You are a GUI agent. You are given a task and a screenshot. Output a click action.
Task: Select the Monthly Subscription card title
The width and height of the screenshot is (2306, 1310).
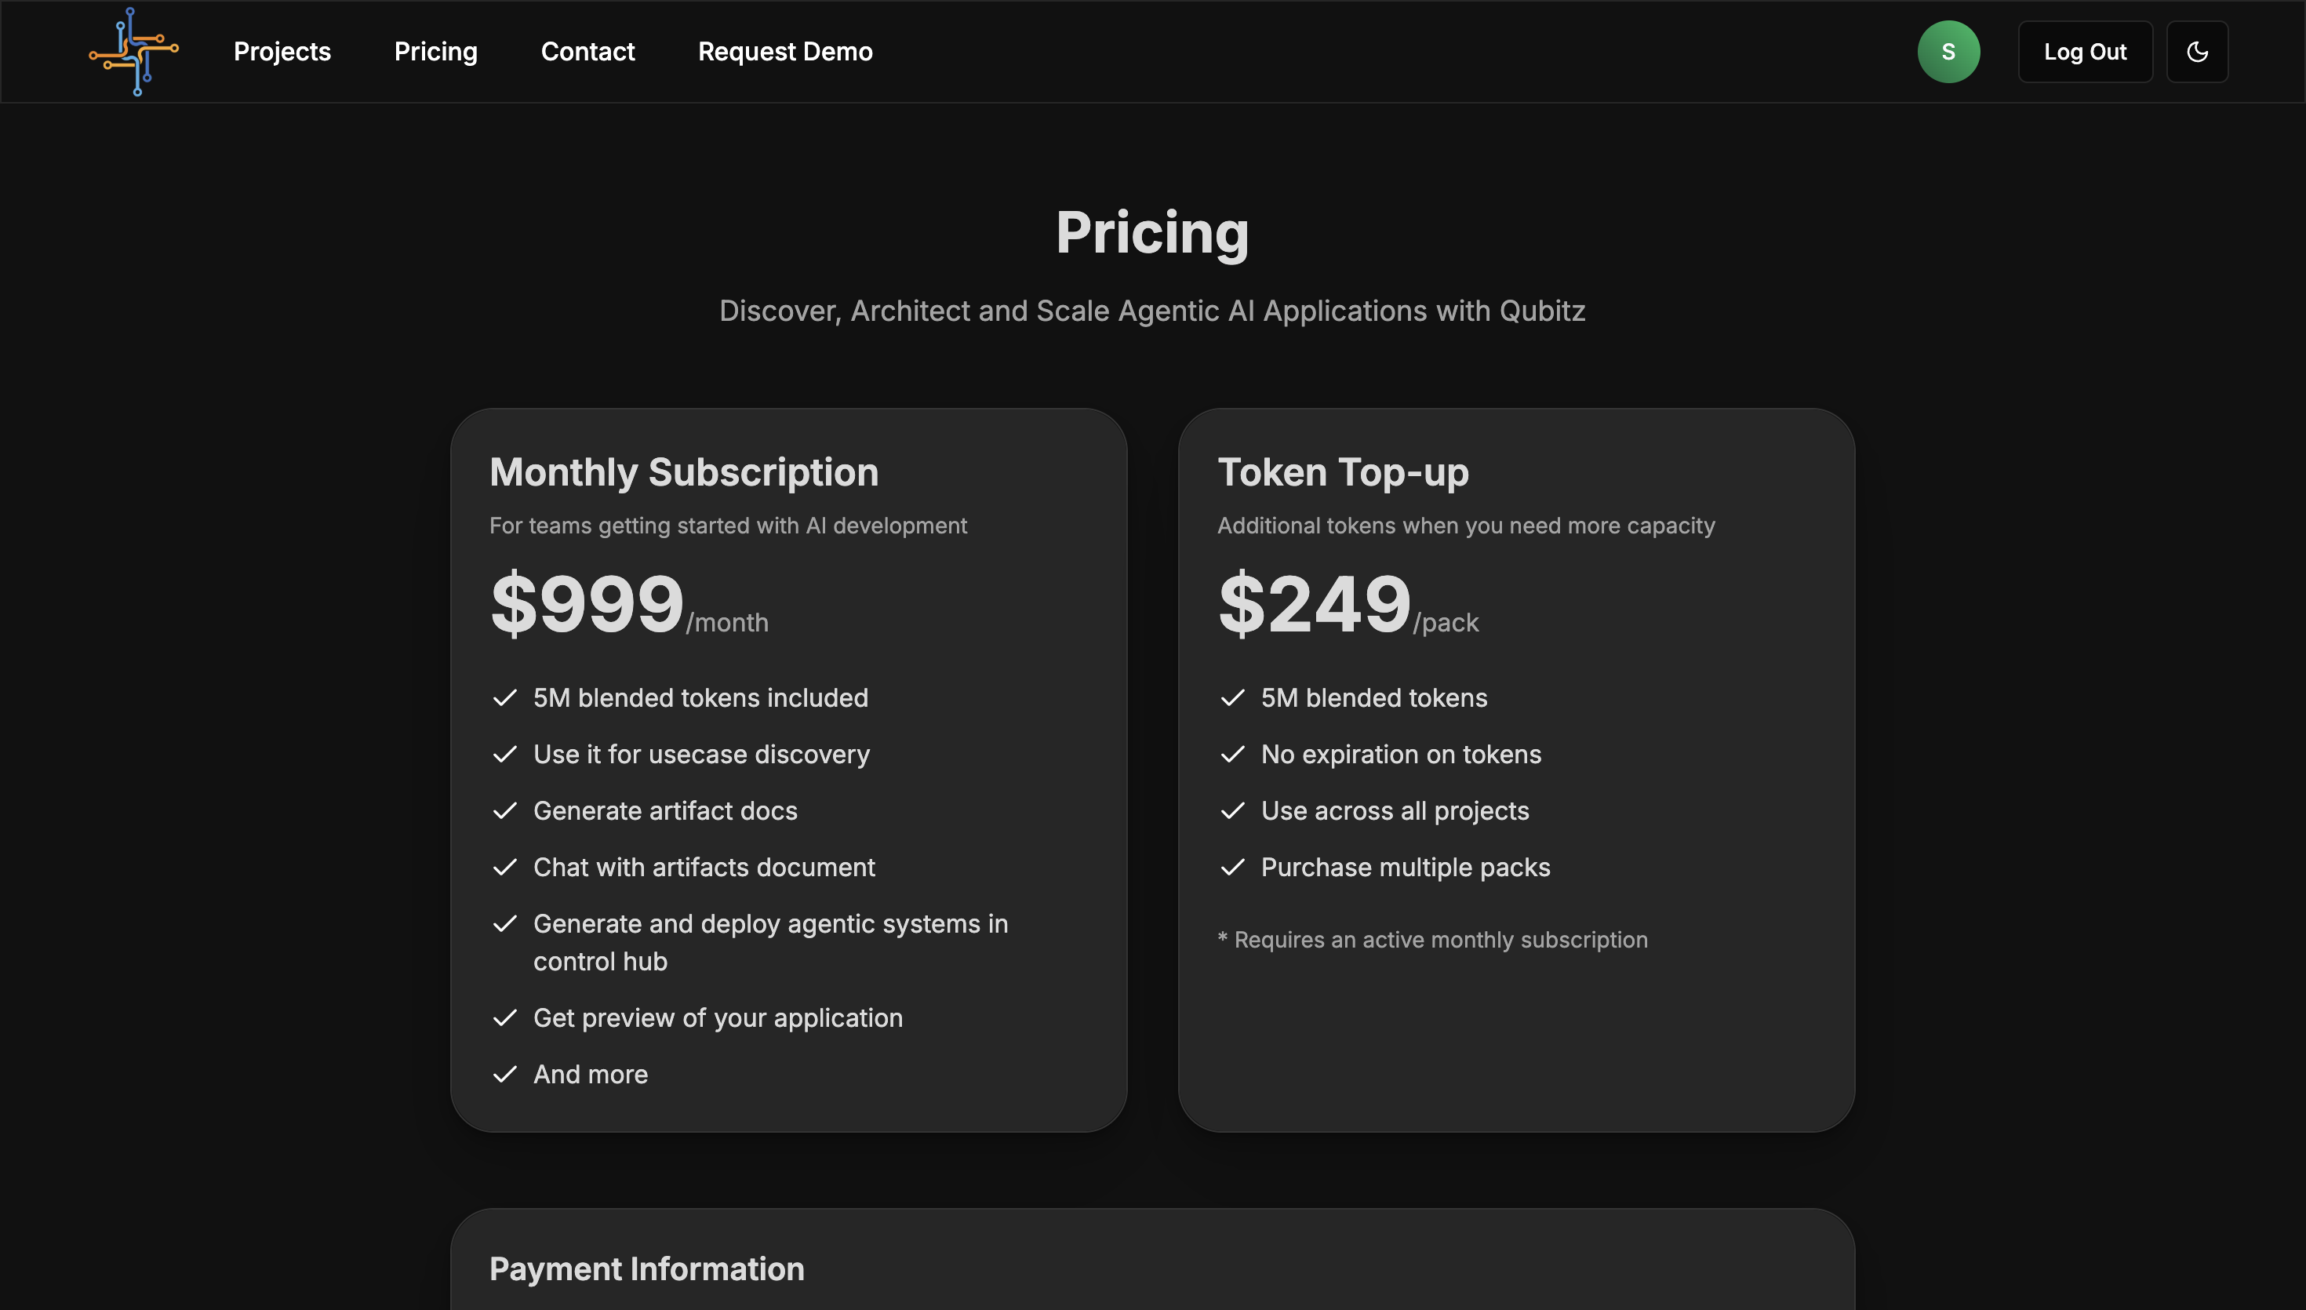pyautogui.click(x=683, y=472)
